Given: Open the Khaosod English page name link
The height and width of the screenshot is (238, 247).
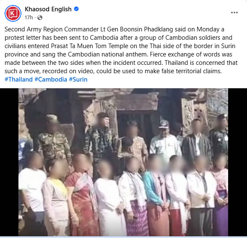Looking at the screenshot, I should tap(48, 9).
